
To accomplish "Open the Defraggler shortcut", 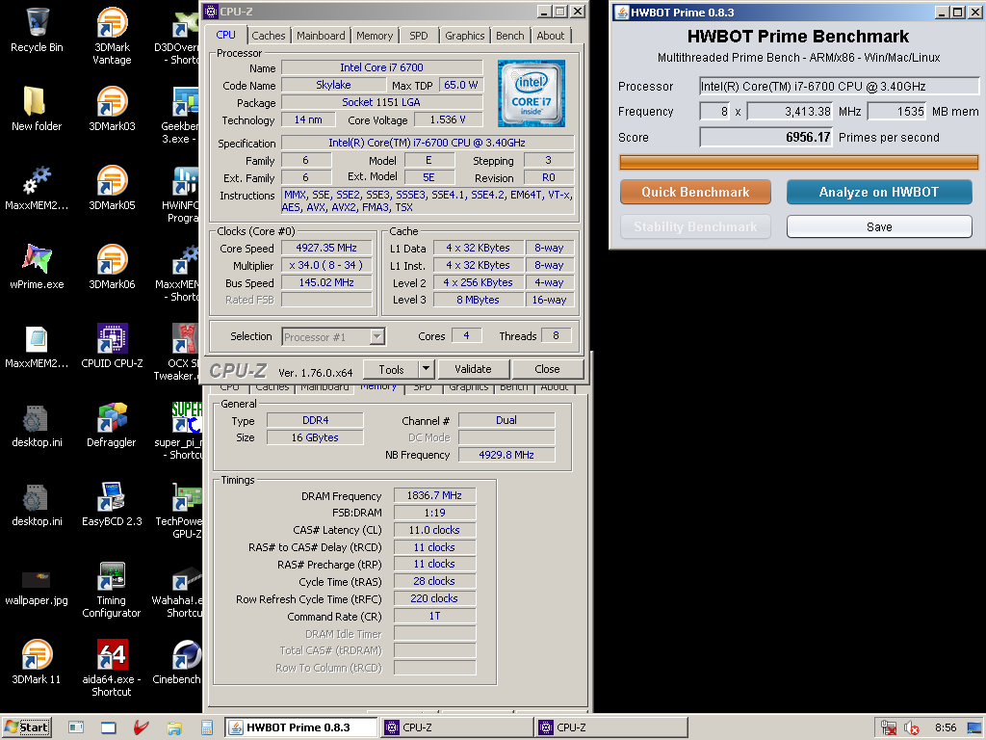I will click(112, 425).
